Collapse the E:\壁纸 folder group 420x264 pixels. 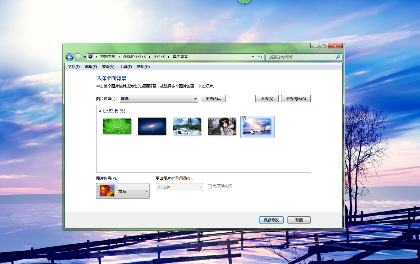pyautogui.click(x=100, y=111)
